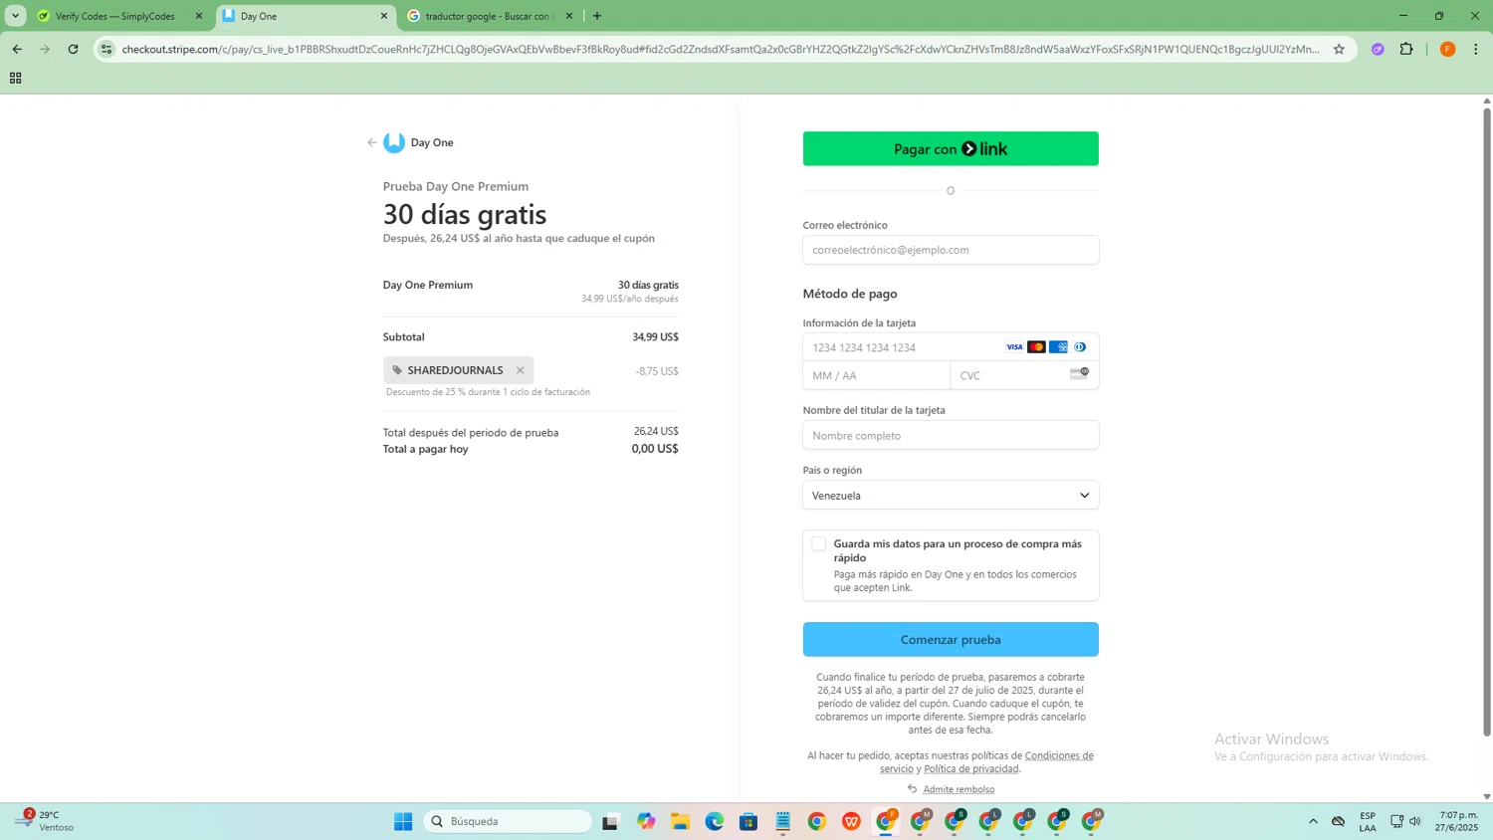Click the back arrow beside Day One logo
The image size is (1493, 840).
pos(372,142)
